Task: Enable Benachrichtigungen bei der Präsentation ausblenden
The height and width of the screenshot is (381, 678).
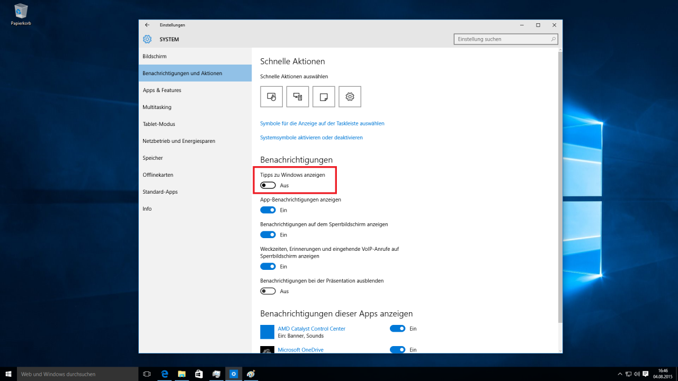Action: click(x=268, y=291)
